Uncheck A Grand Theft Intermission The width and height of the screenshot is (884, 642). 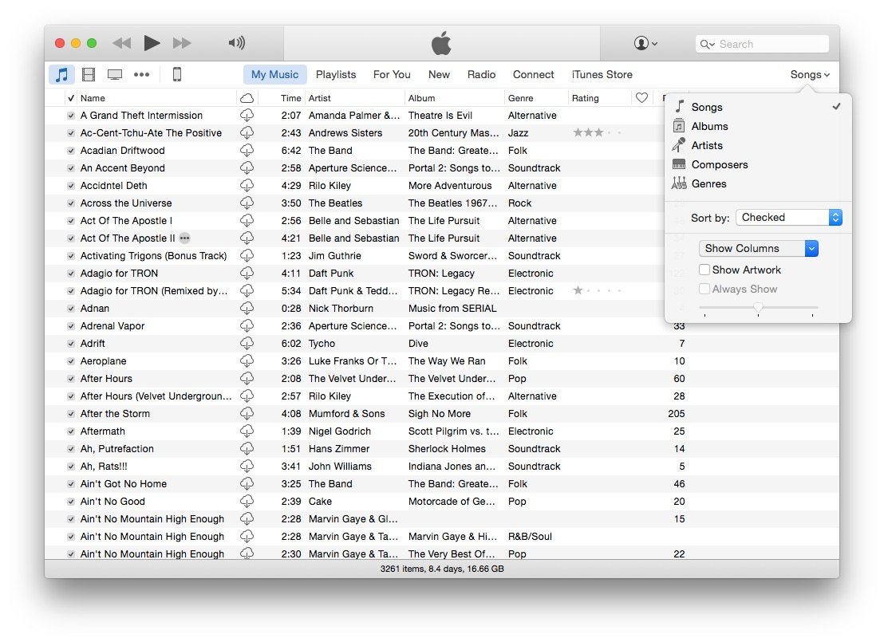[71, 116]
